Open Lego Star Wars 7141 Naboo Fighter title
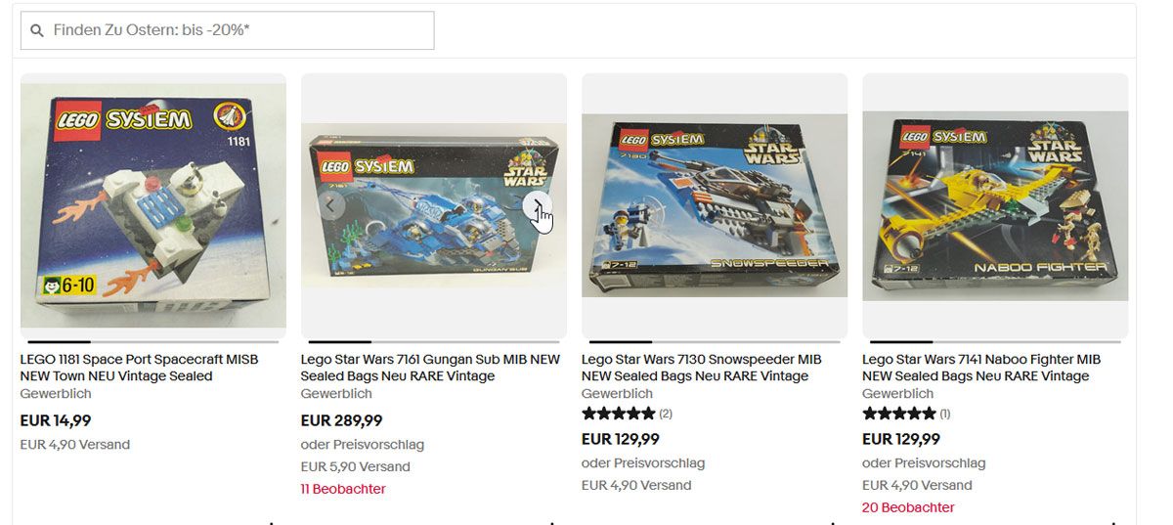The width and height of the screenshot is (1173, 525). 981,368
